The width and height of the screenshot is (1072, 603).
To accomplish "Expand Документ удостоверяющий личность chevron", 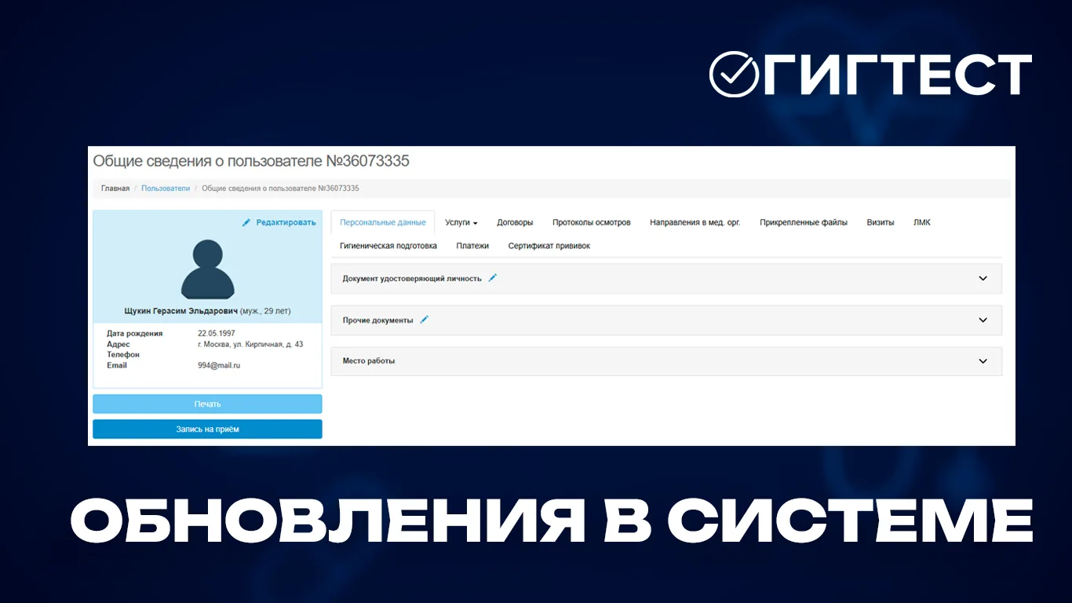I will [983, 278].
